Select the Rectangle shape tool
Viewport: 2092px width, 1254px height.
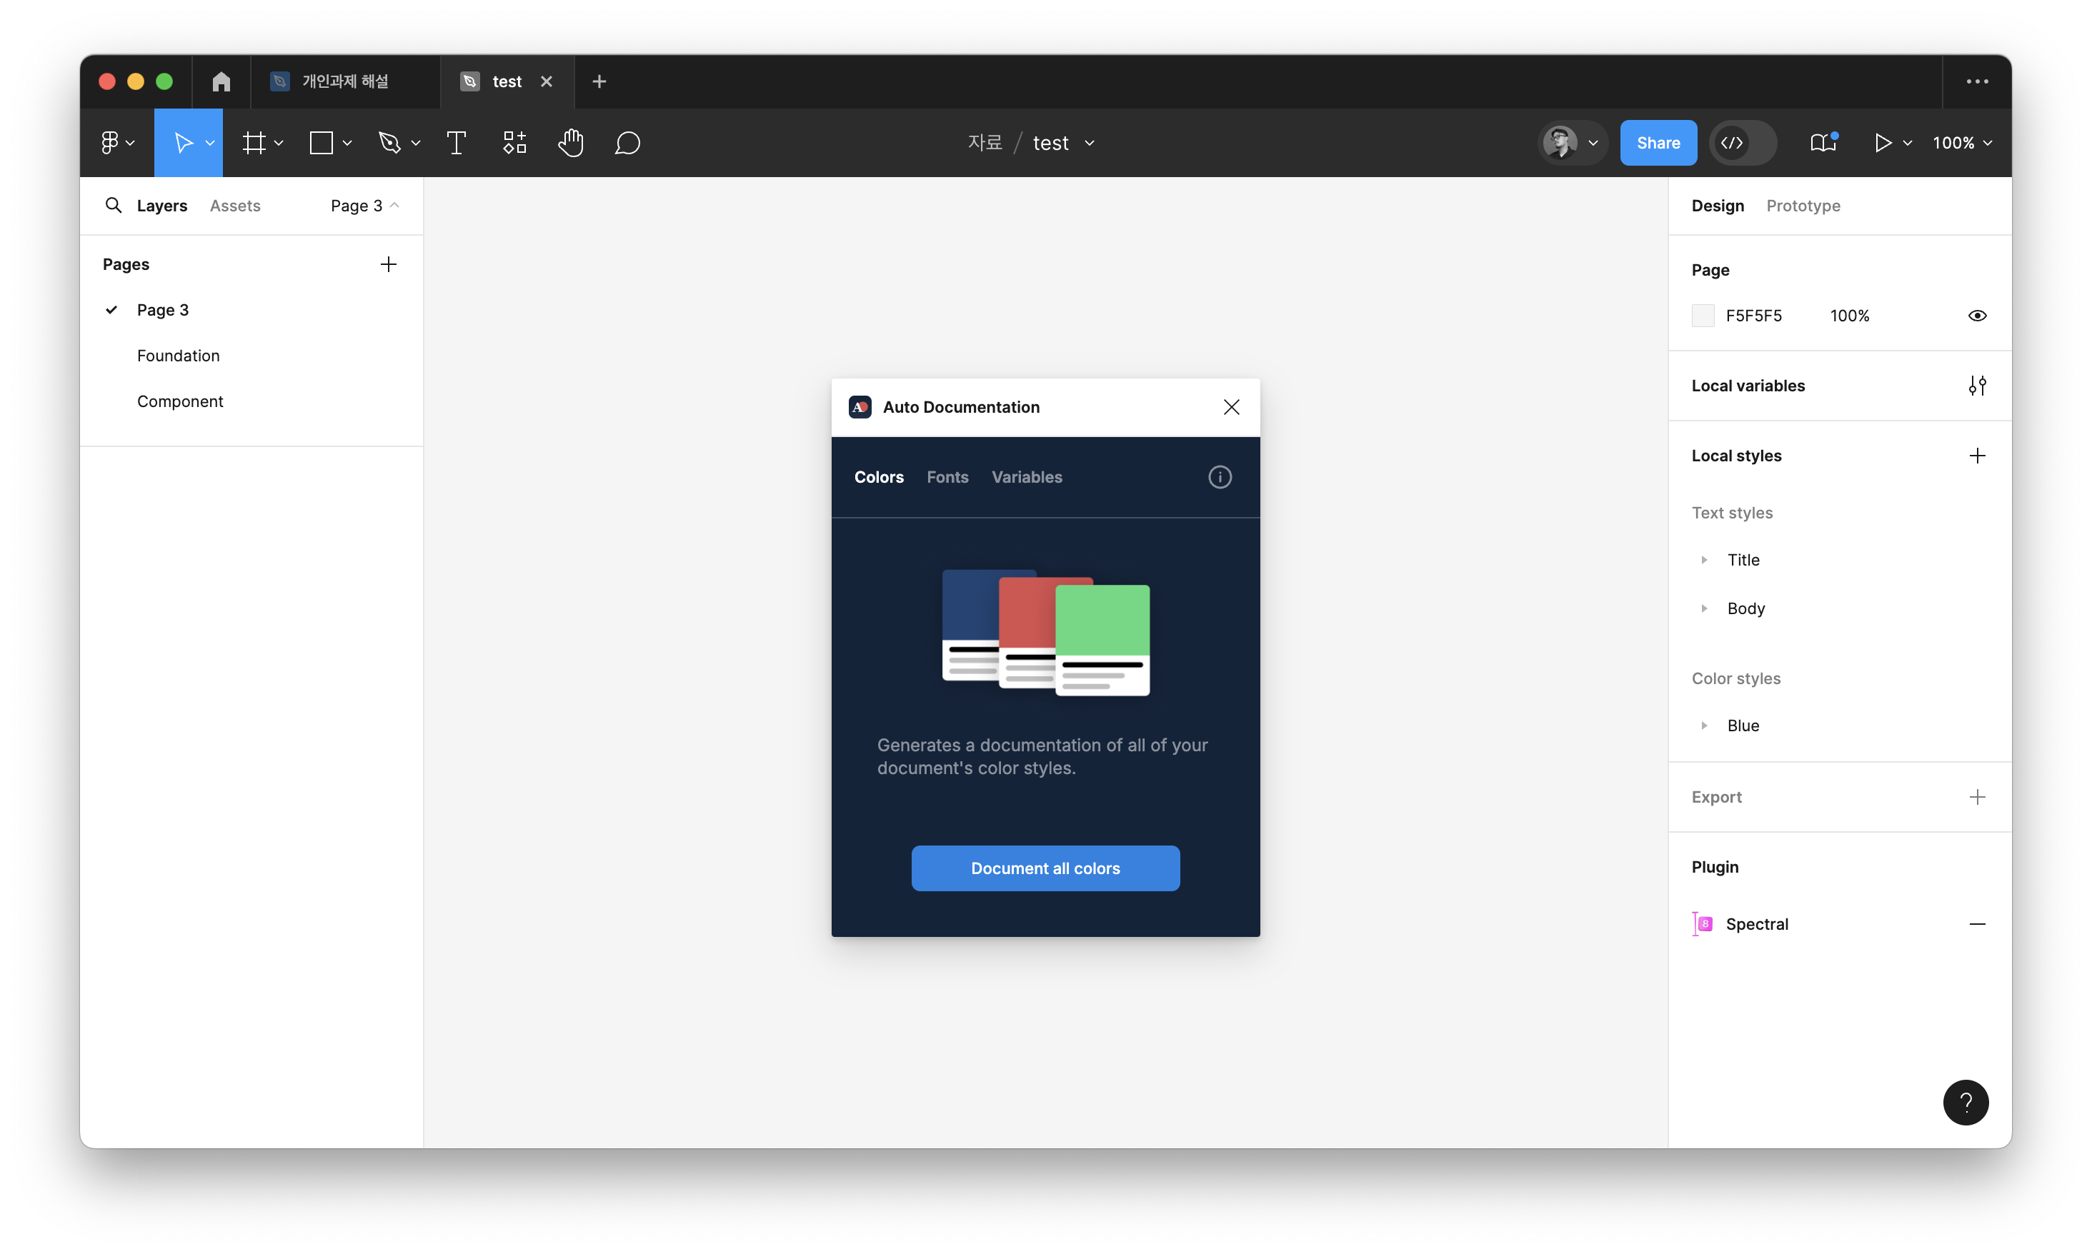pyautogui.click(x=322, y=143)
